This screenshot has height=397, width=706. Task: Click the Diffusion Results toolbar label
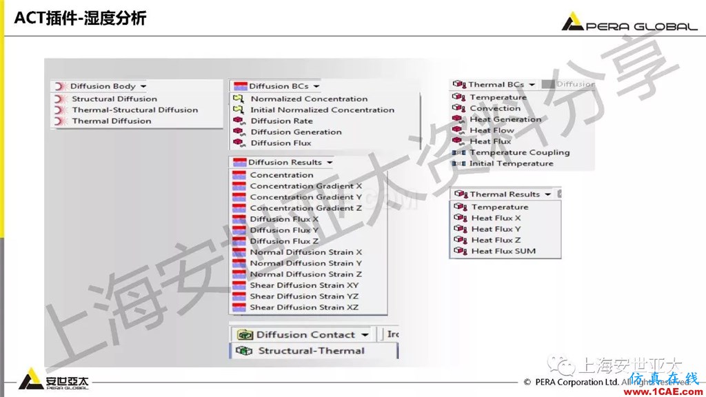point(285,162)
